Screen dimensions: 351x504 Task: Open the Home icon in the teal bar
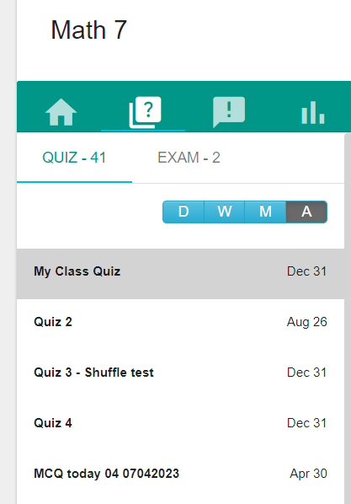[x=61, y=112]
